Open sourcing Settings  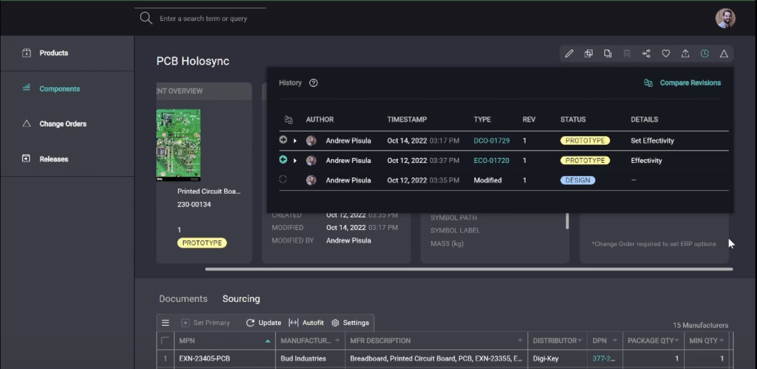(350, 323)
